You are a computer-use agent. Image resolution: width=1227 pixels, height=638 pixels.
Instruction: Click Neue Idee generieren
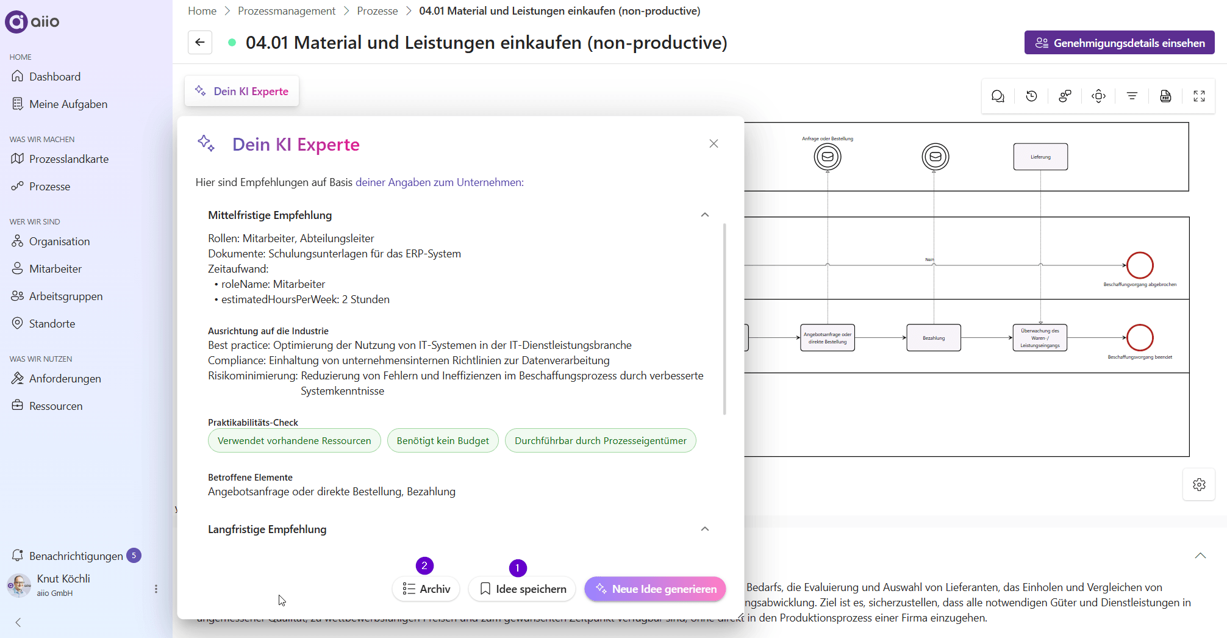[x=655, y=589]
